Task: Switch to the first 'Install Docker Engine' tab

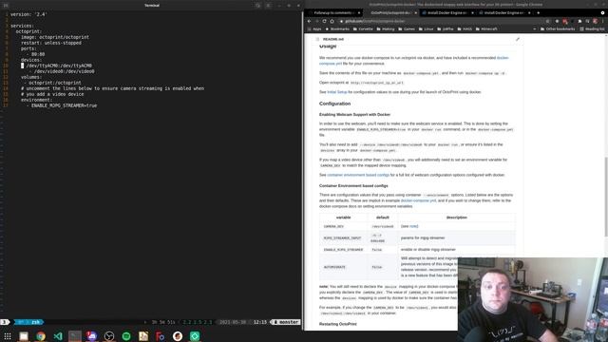Action: 447,12
